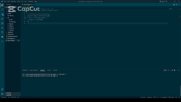The width and height of the screenshot is (181, 102).
Task: Kill terminal using trash icon
Action: click(175, 70)
